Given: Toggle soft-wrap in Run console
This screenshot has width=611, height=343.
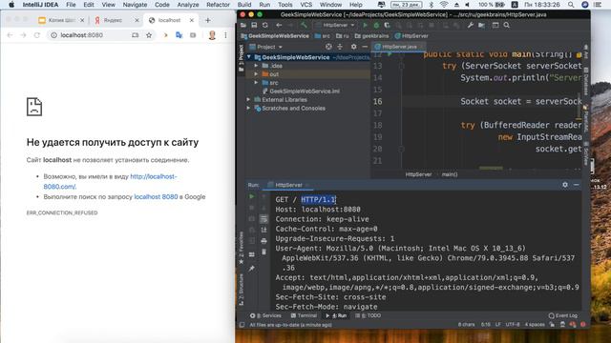Looking at the screenshot, I should click(263, 219).
